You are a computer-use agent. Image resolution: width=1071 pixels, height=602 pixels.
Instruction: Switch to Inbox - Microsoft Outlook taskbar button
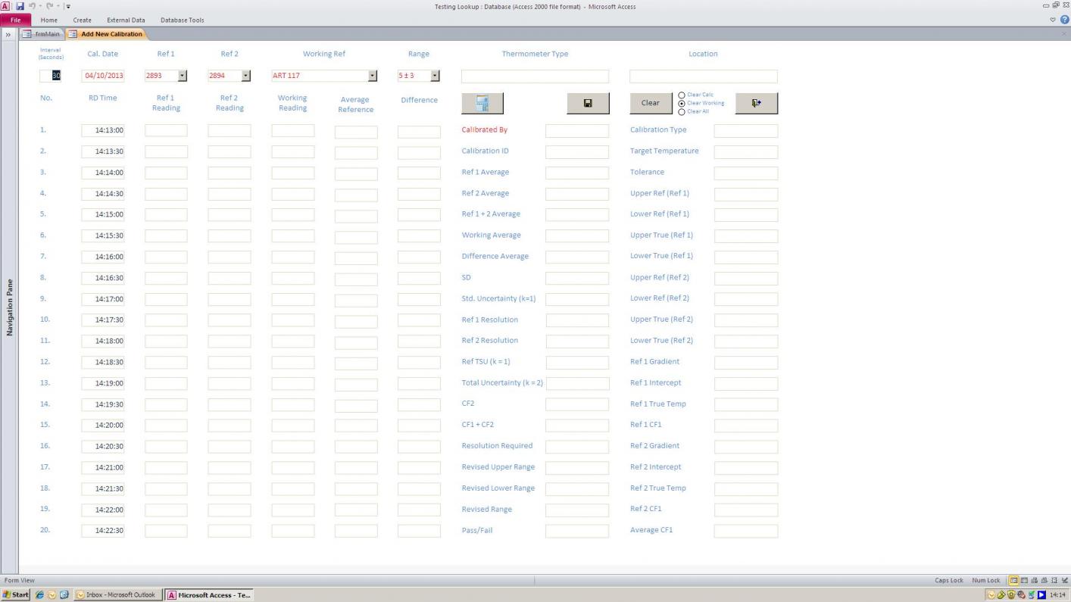tap(117, 594)
